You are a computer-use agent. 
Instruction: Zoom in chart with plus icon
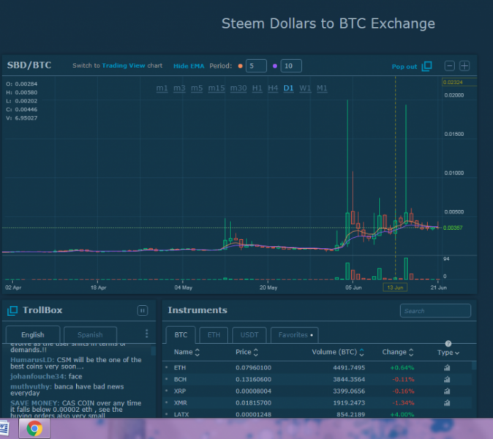(x=464, y=66)
